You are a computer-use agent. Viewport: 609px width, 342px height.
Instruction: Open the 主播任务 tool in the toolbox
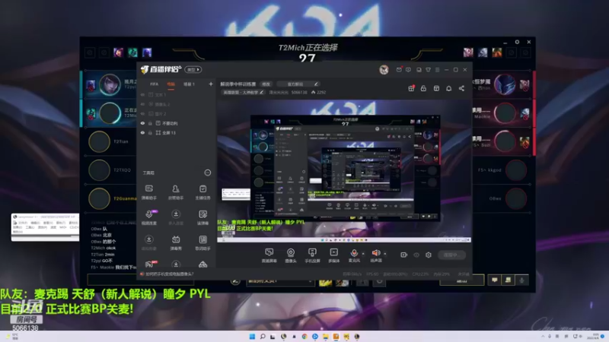tap(202, 192)
